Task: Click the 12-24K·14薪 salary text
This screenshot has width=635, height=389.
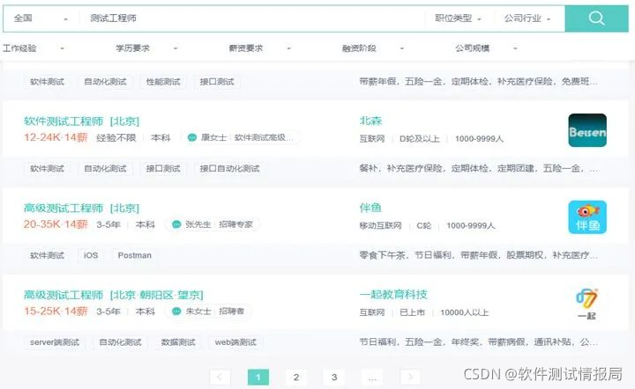Action: pyautogui.click(x=56, y=137)
